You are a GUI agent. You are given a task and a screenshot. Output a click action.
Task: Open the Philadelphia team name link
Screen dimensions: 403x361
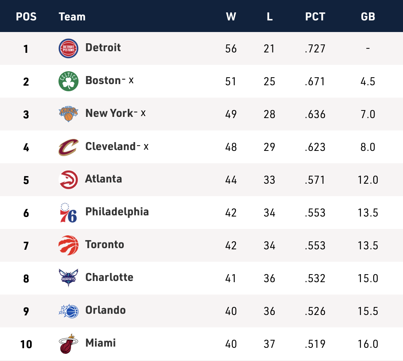tap(117, 212)
